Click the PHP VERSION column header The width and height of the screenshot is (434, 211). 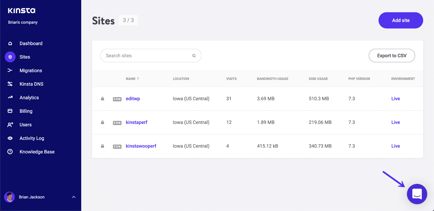click(359, 79)
